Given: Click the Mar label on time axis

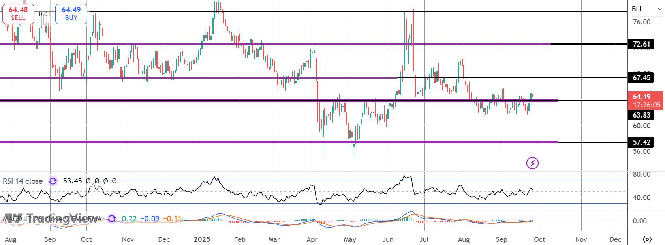Looking at the screenshot, I should [274, 239].
